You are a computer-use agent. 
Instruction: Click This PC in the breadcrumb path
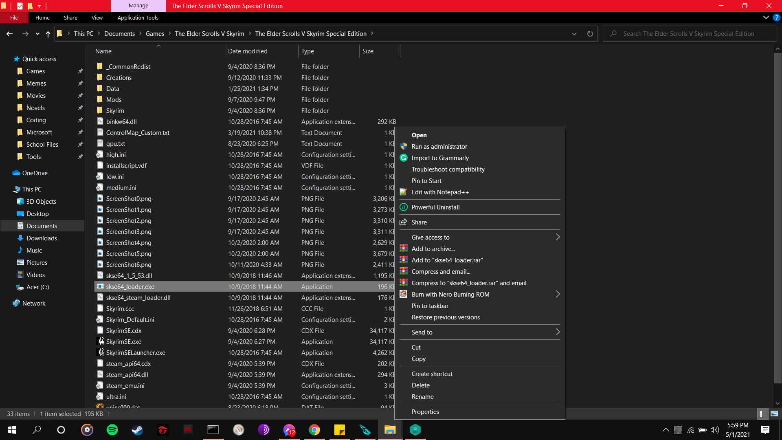tap(83, 33)
